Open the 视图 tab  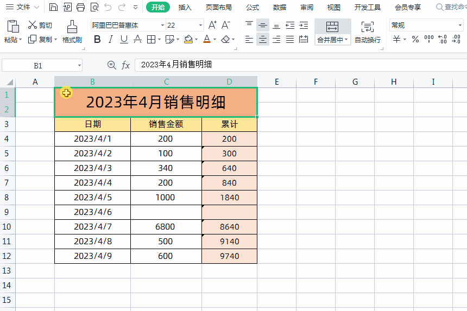333,7
